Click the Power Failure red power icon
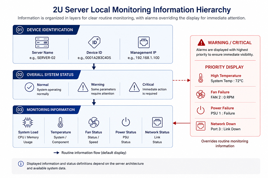The width and height of the screenshot is (268, 178). pos(200,110)
